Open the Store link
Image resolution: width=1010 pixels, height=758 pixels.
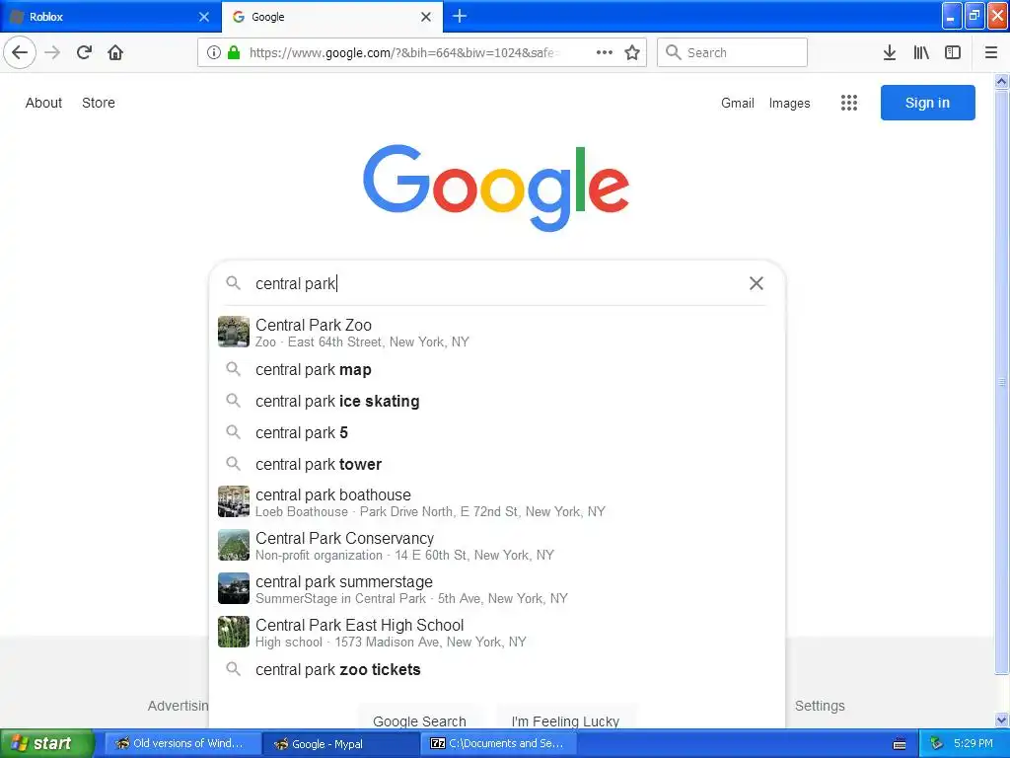coord(99,103)
